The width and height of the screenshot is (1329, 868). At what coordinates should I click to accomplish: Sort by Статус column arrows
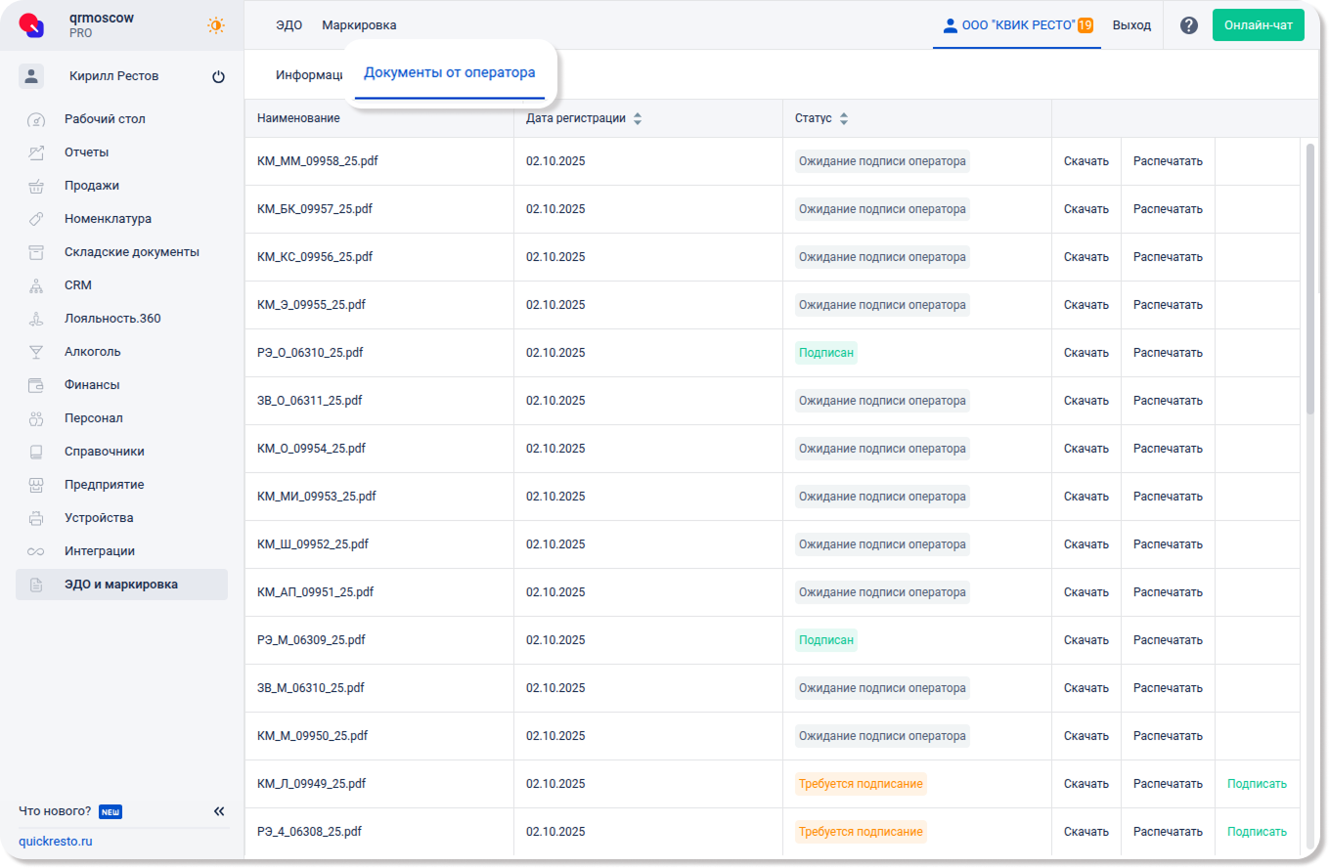click(x=844, y=119)
